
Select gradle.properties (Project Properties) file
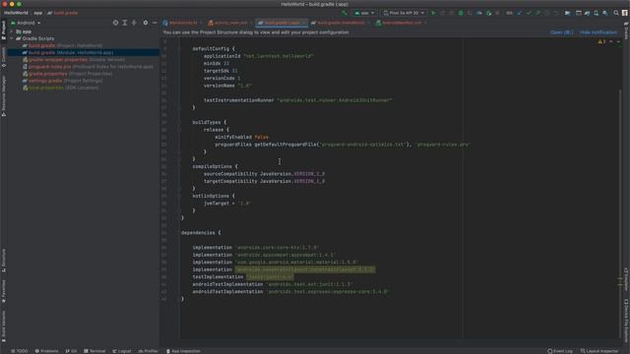pos(84,74)
